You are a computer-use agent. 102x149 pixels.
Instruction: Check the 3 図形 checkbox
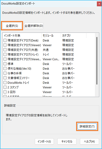tap(5, 92)
